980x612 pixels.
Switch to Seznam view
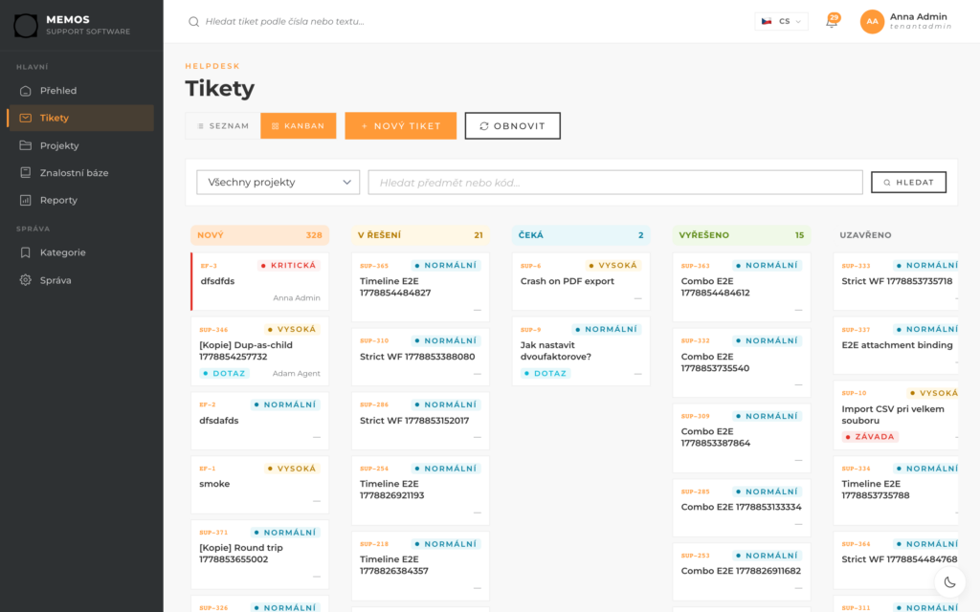[223, 126]
